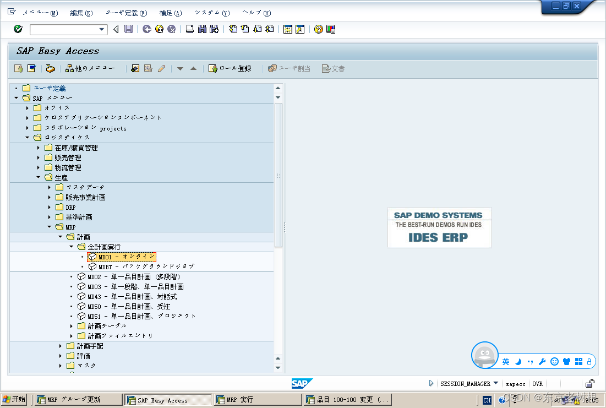
Task: Open the 开始 Start button
Action: (14, 399)
